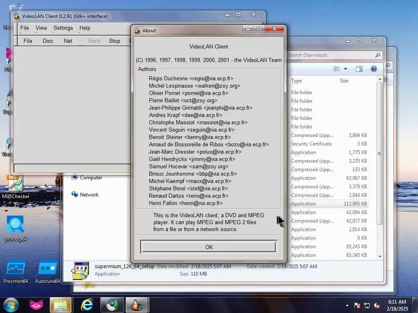
Task: Select the 112,895 KB Application row
Action: coord(329,204)
